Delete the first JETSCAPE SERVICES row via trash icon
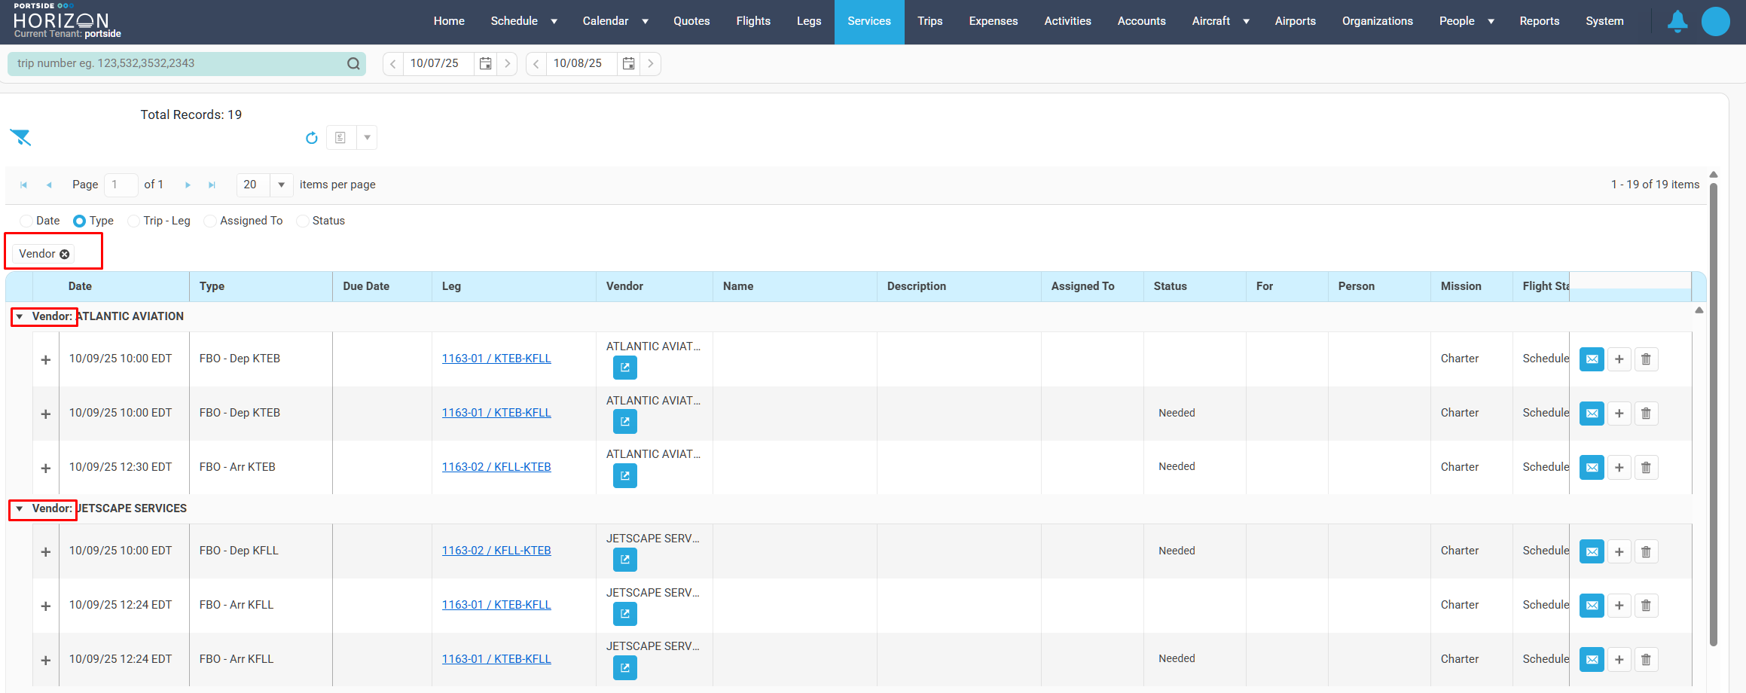Image resolution: width=1746 pixels, height=693 pixels. [x=1646, y=551]
